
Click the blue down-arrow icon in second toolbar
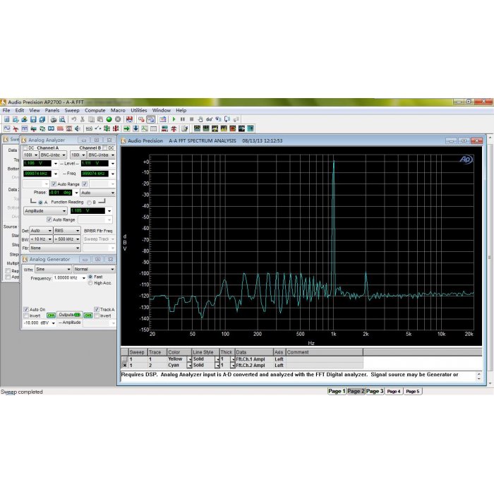pos(135,128)
